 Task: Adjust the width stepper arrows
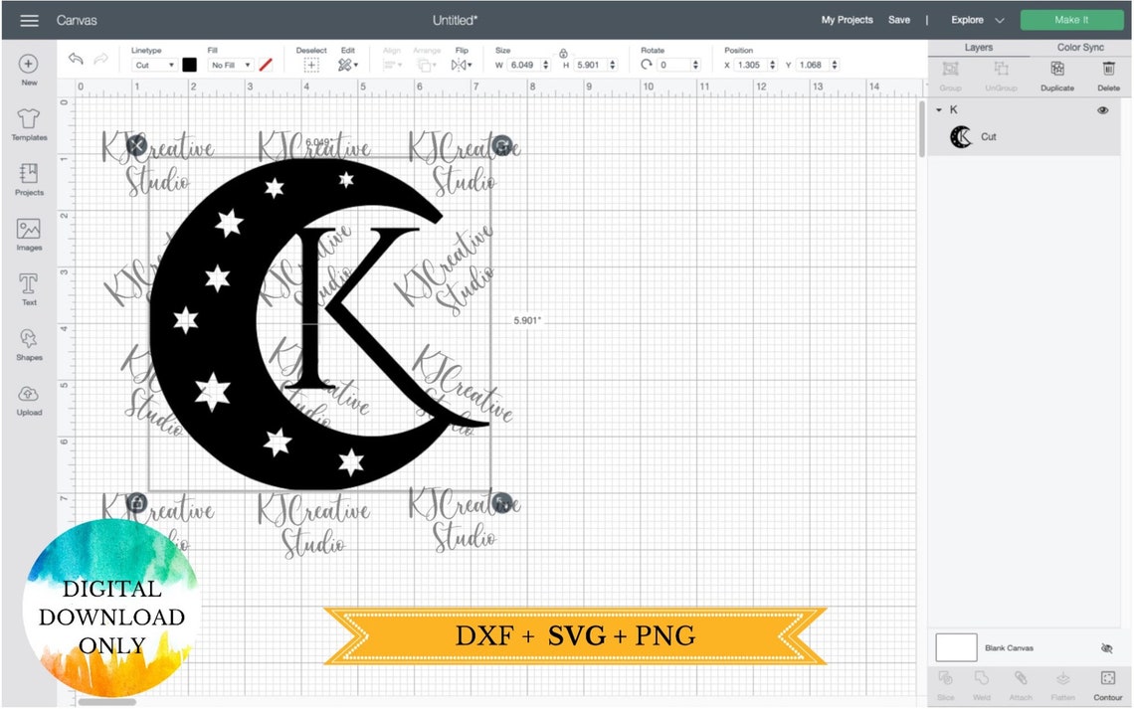546,65
